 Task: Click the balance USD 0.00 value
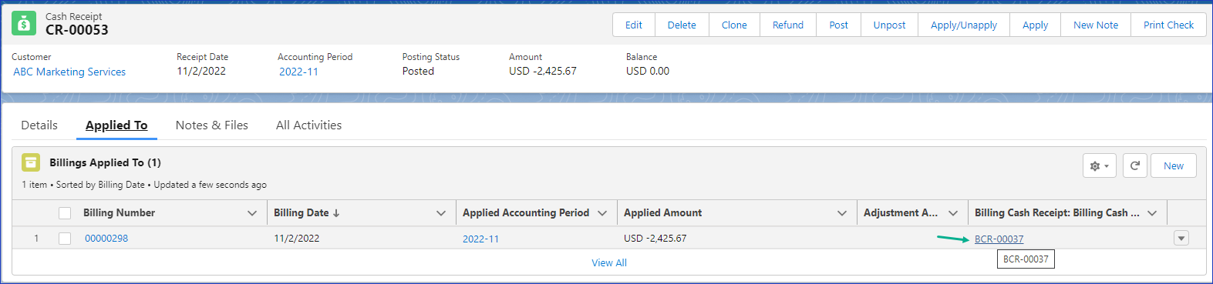coord(648,71)
